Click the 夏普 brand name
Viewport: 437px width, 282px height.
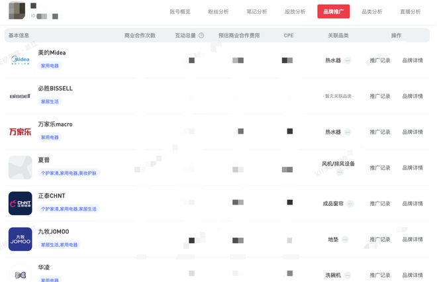tap(44, 160)
